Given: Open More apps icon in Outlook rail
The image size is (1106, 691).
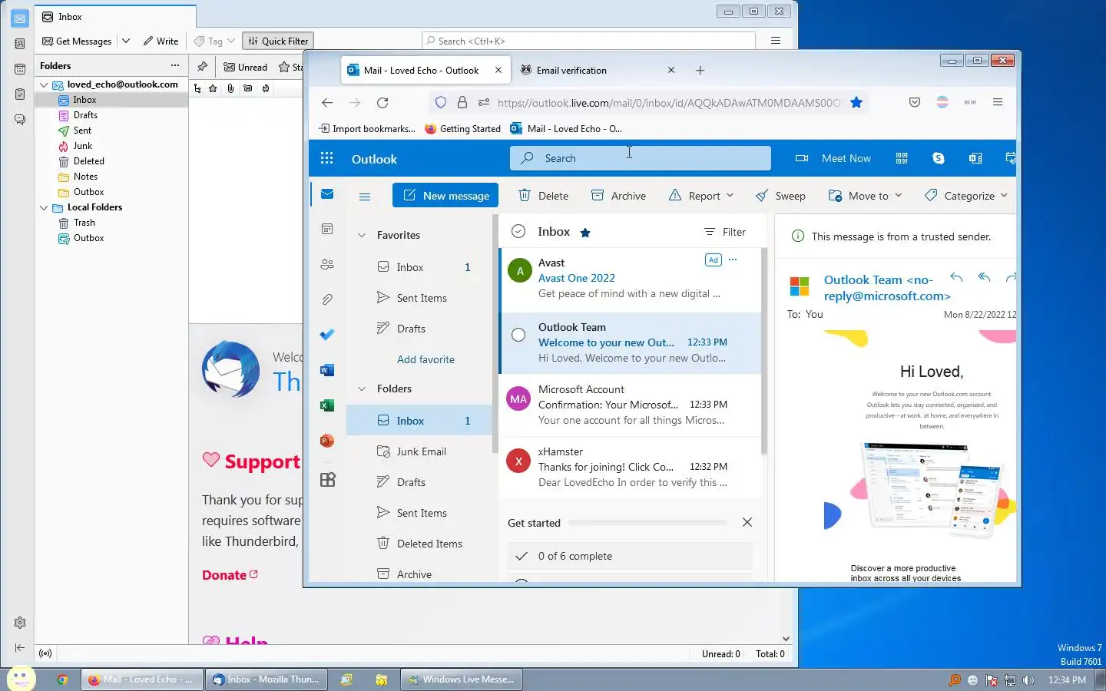Looking at the screenshot, I should (327, 480).
